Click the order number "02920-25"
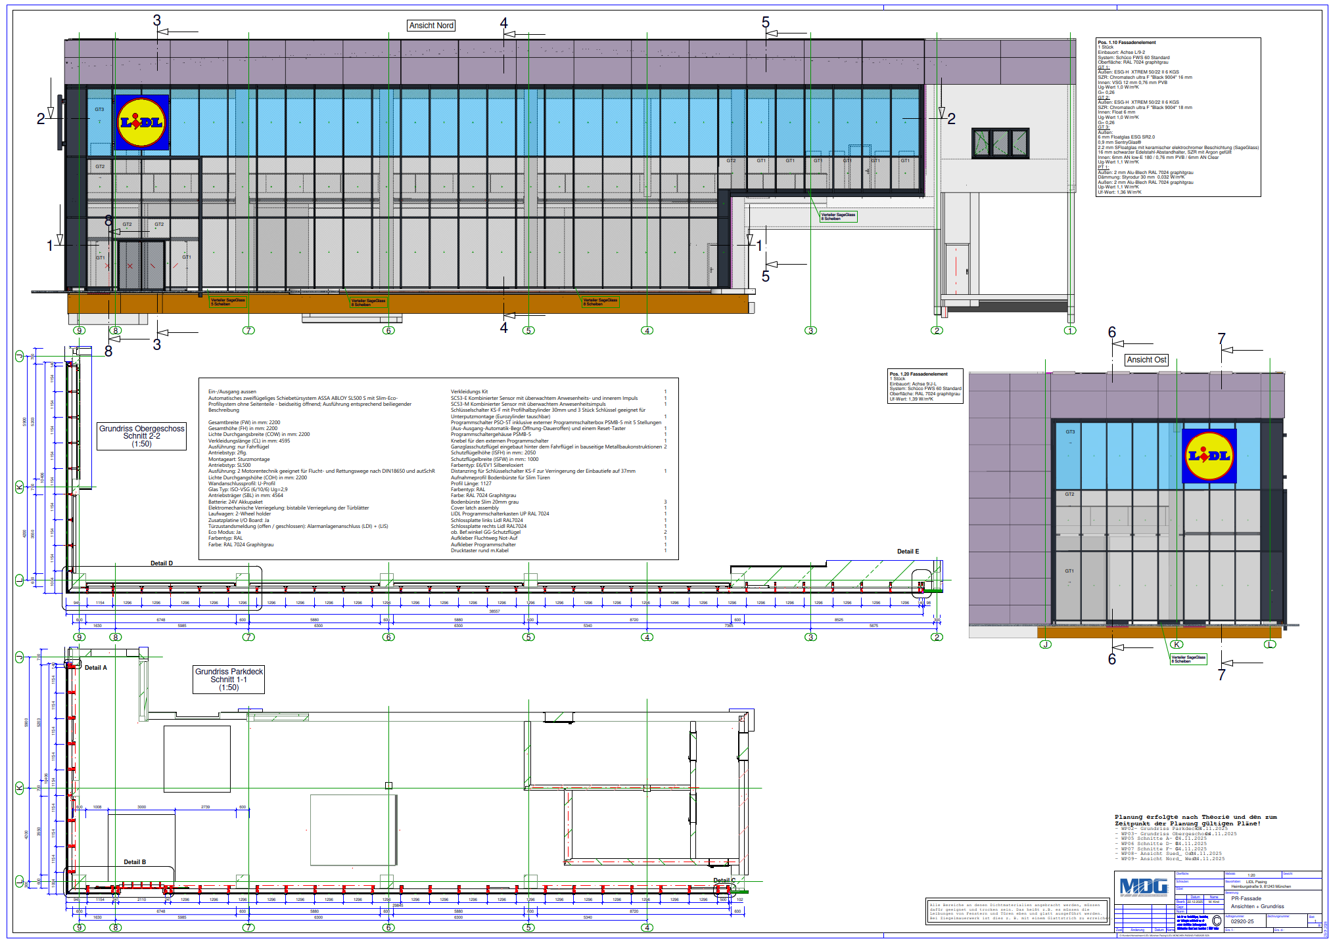 [1242, 921]
